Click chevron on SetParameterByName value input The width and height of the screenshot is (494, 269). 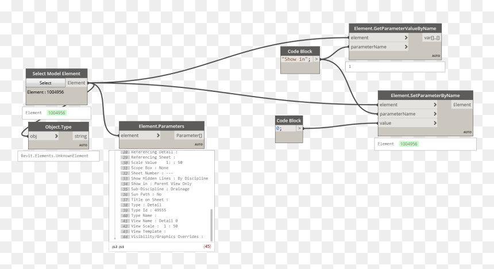click(x=435, y=123)
